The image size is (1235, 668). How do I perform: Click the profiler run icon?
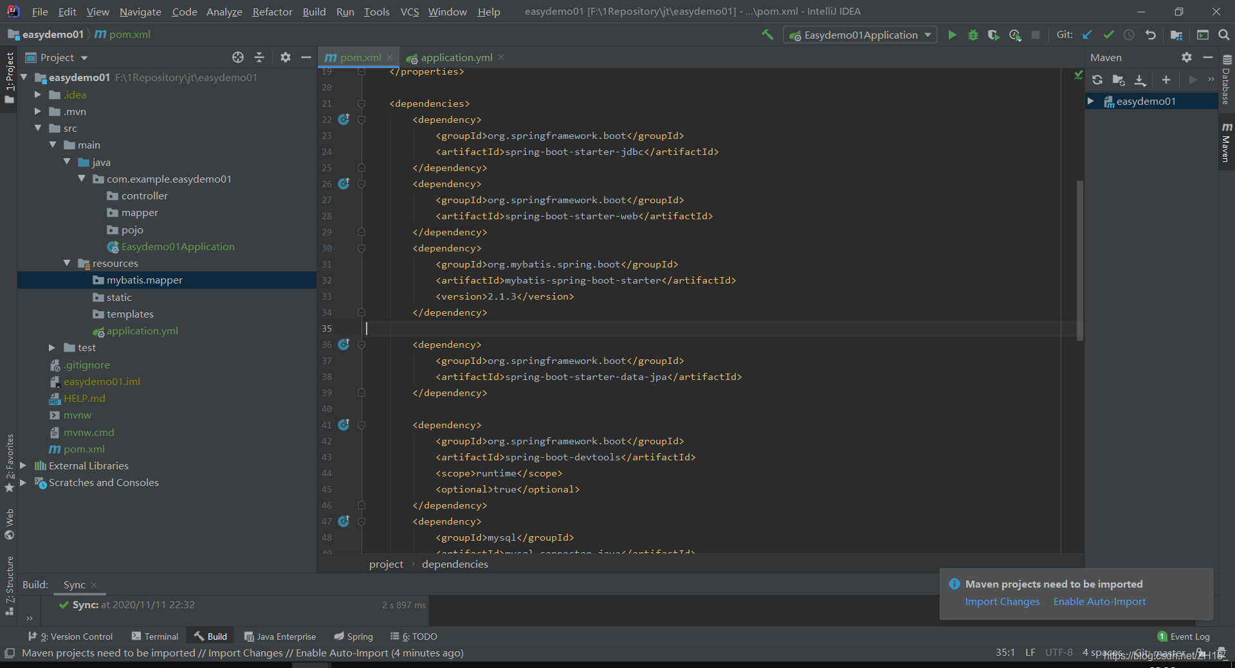1015,35
